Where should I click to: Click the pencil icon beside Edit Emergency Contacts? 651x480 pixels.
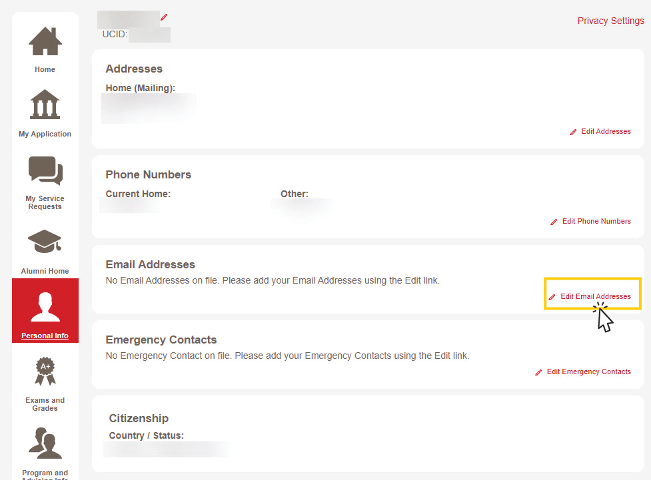click(x=538, y=371)
